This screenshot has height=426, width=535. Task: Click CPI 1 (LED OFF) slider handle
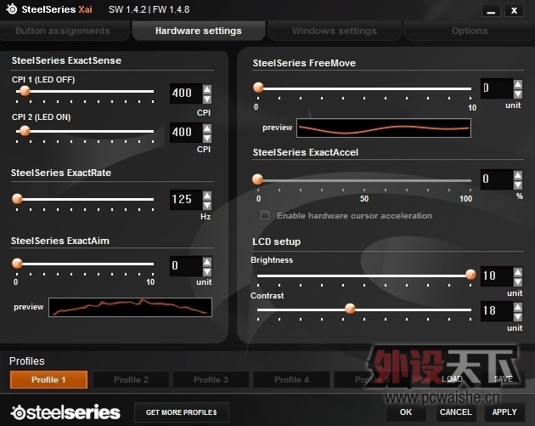pyautogui.click(x=25, y=91)
